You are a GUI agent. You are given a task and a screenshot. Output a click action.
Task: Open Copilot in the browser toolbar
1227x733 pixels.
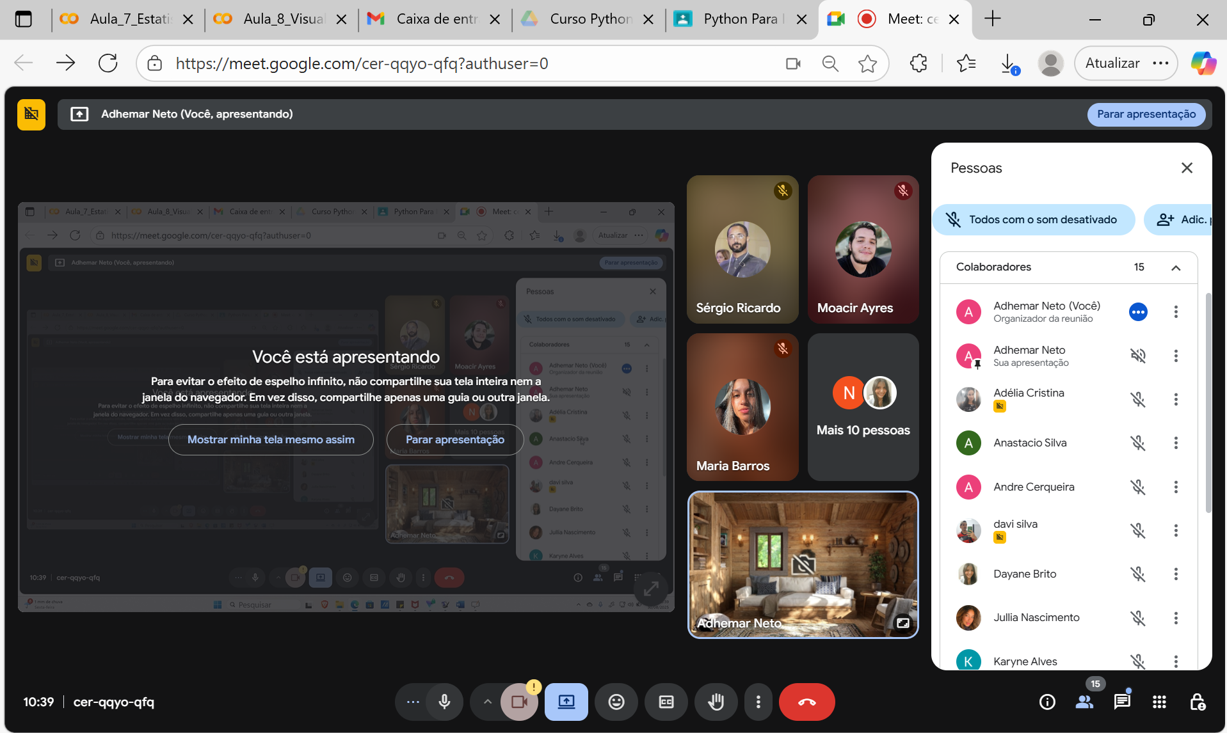click(1204, 63)
